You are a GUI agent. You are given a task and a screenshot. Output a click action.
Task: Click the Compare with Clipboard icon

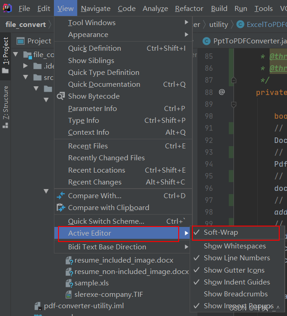click(61, 208)
